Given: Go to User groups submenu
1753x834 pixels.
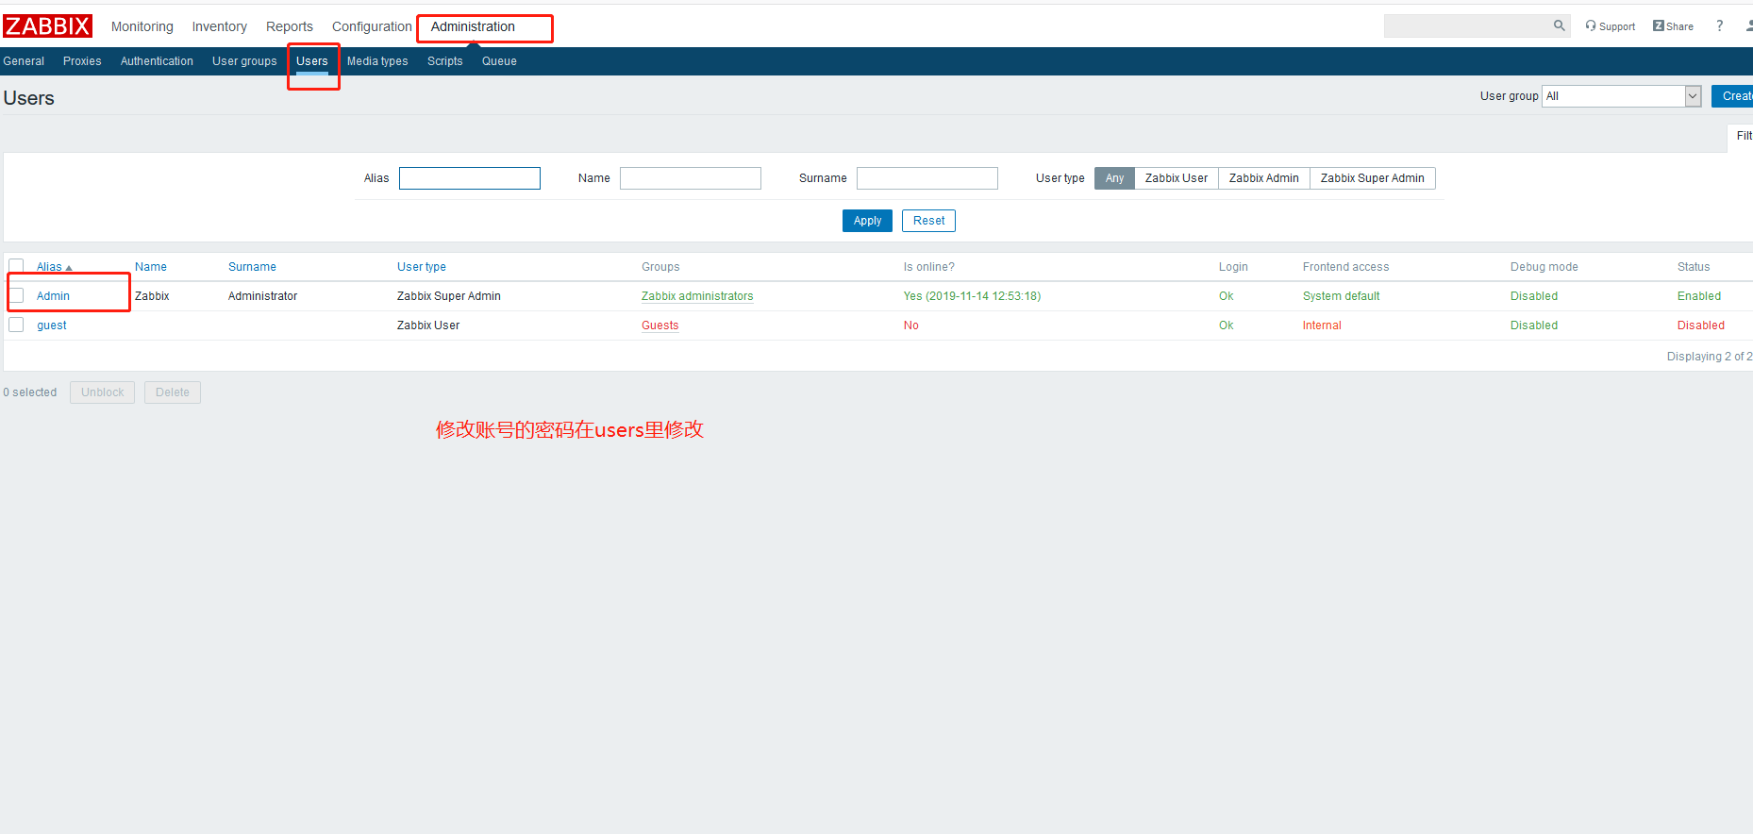Looking at the screenshot, I should click(244, 61).
